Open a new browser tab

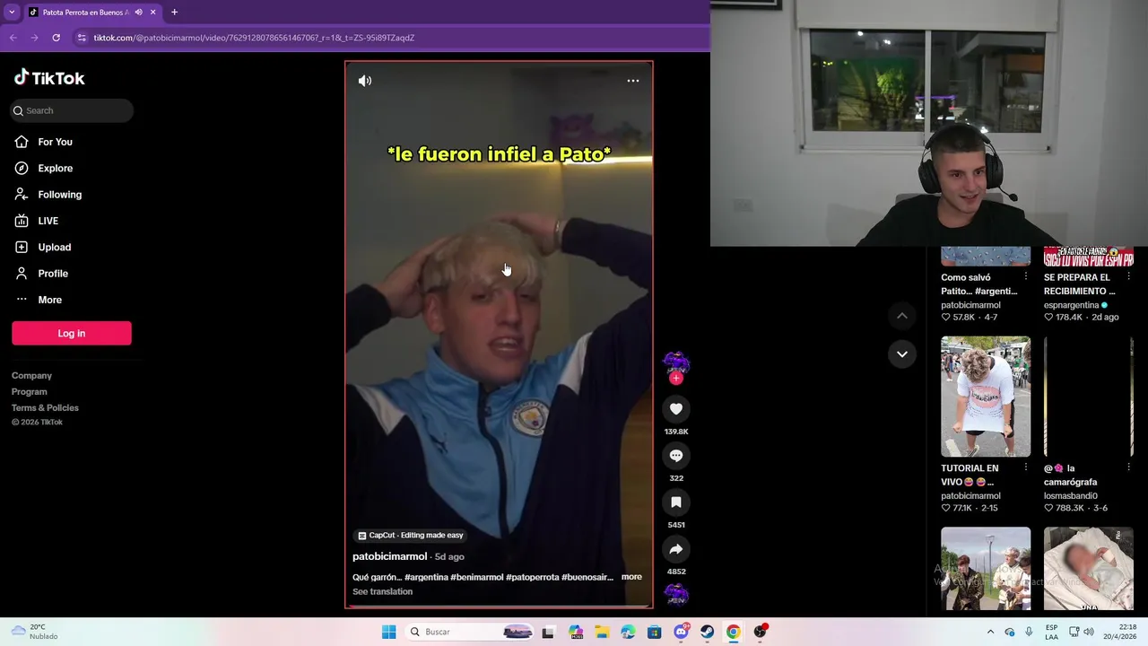[174, 13]
